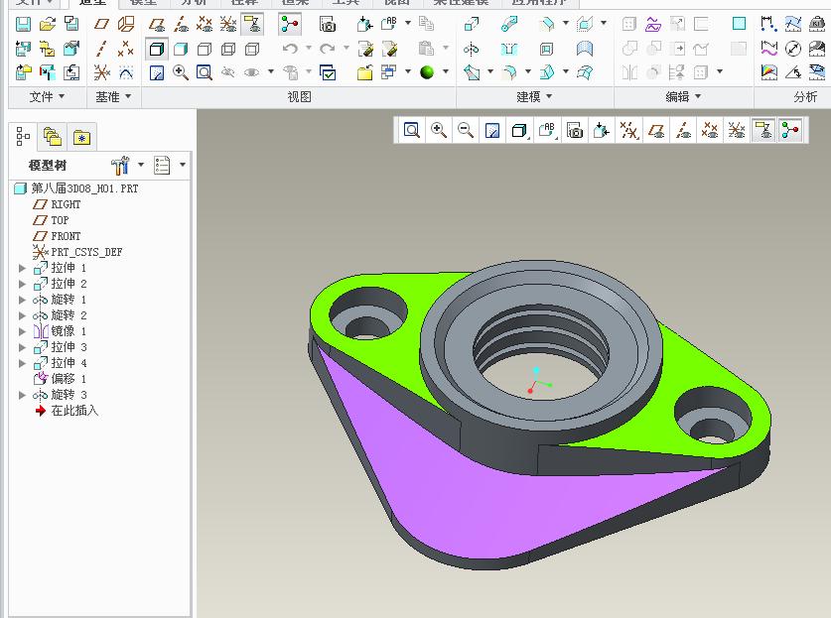Viewport: 831px width, 618px height.
Task: Expand the 镜像 1 tree node
Action: [23, 331]
